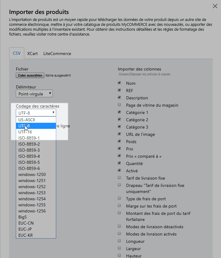221x258 pixels.
Task: Click the Fichier label
Action: (x=22, y=69)
